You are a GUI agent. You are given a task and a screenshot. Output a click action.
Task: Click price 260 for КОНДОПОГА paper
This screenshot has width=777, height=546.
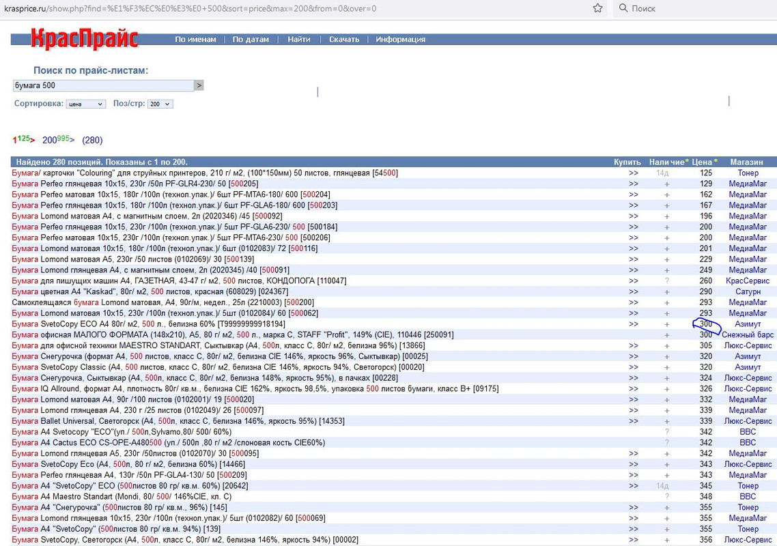click(705, 281)
